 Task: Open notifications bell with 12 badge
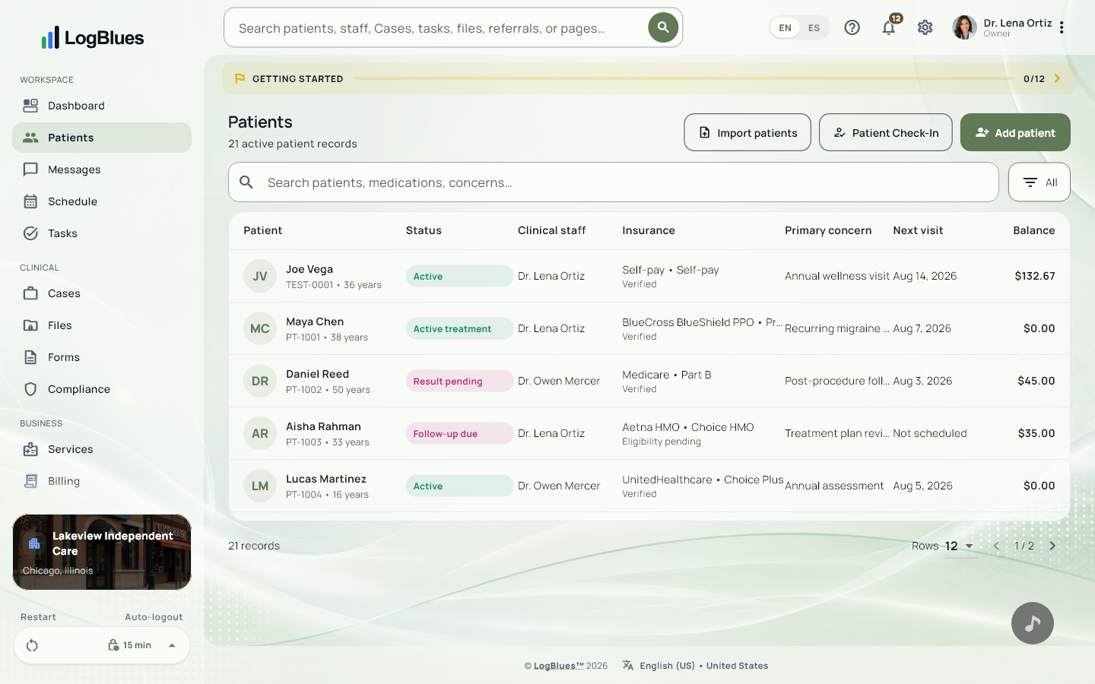(888, 27)
